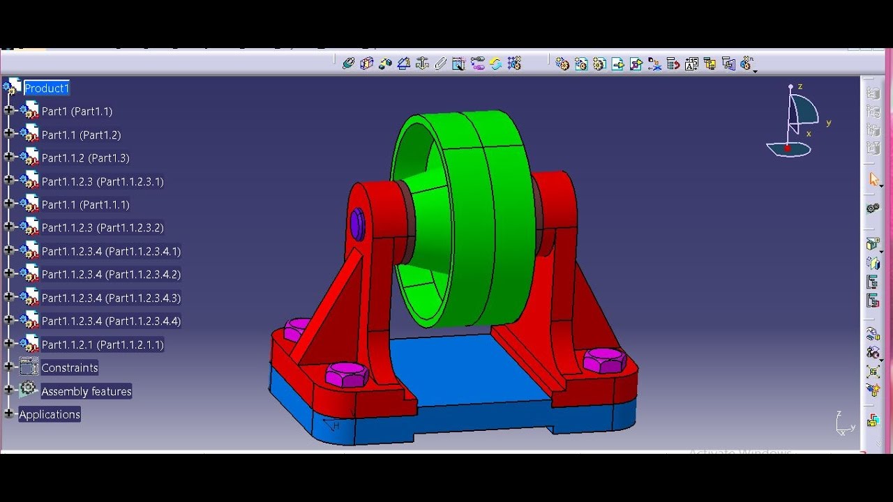The width and height of the screenshot is (893, 502).
Task: Select the Offset Constraint tool
Action: [385, 63]
